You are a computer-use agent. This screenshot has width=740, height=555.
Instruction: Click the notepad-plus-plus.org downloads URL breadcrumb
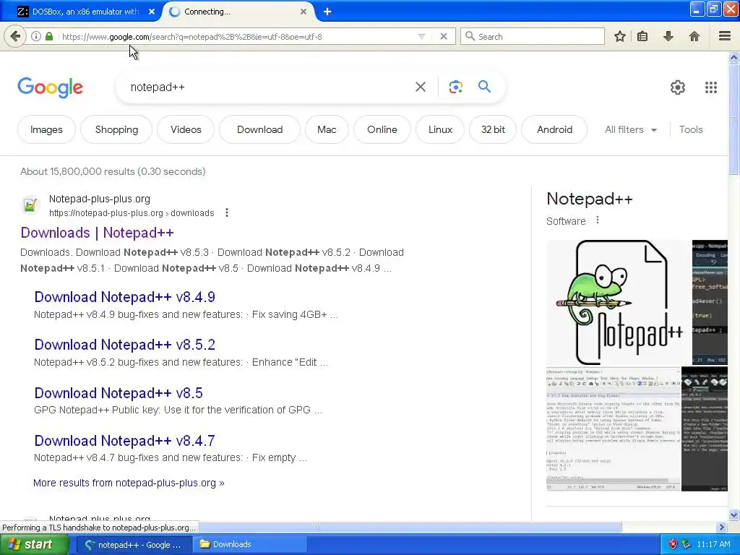click(x=132, y=213)
